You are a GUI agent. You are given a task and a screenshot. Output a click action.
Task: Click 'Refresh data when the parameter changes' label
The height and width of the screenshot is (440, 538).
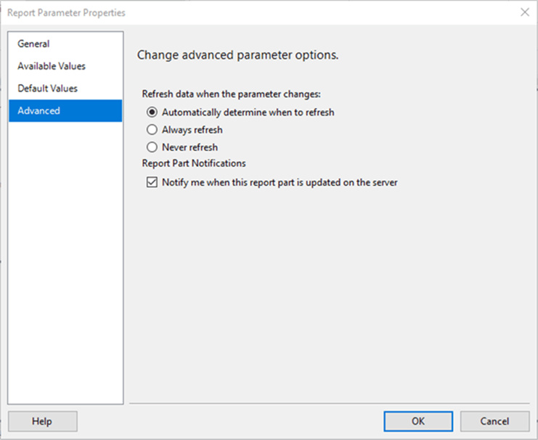(232, 94)
